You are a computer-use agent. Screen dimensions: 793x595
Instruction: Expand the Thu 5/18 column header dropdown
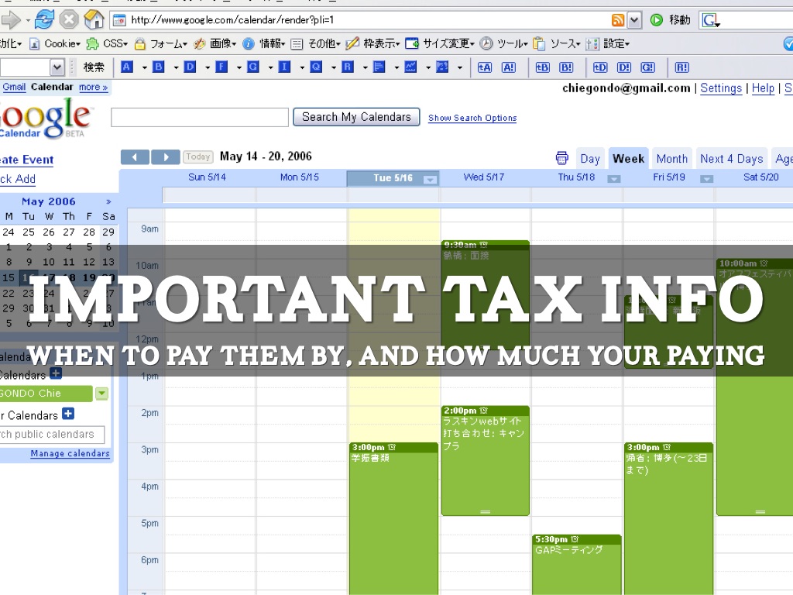point(613,179)
